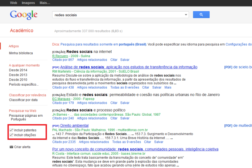The width and height of the screenshot is (252, 168).
Task: Click the envelope icon beside Criar alerta
Action: (x=11, y=147)
